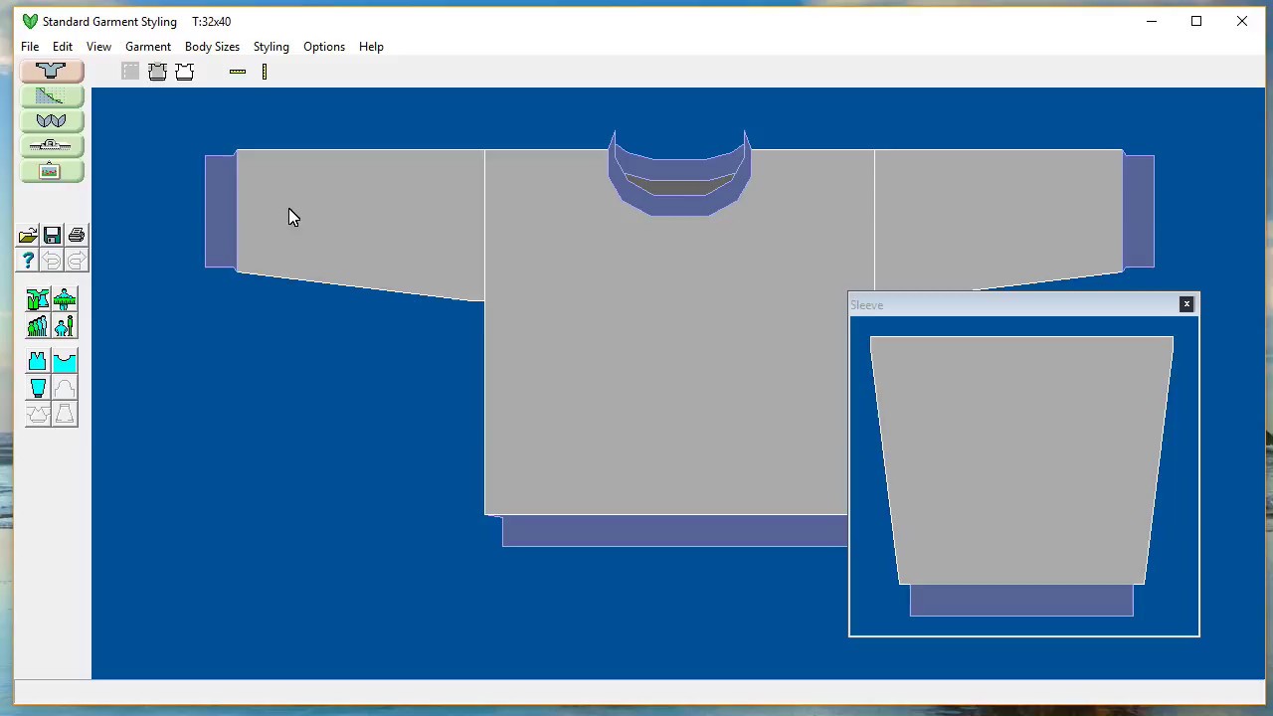This screenshot has height=716, width=1273.
Task: Maximize the Standard Garment Styling window
Action: [1196, 21]
